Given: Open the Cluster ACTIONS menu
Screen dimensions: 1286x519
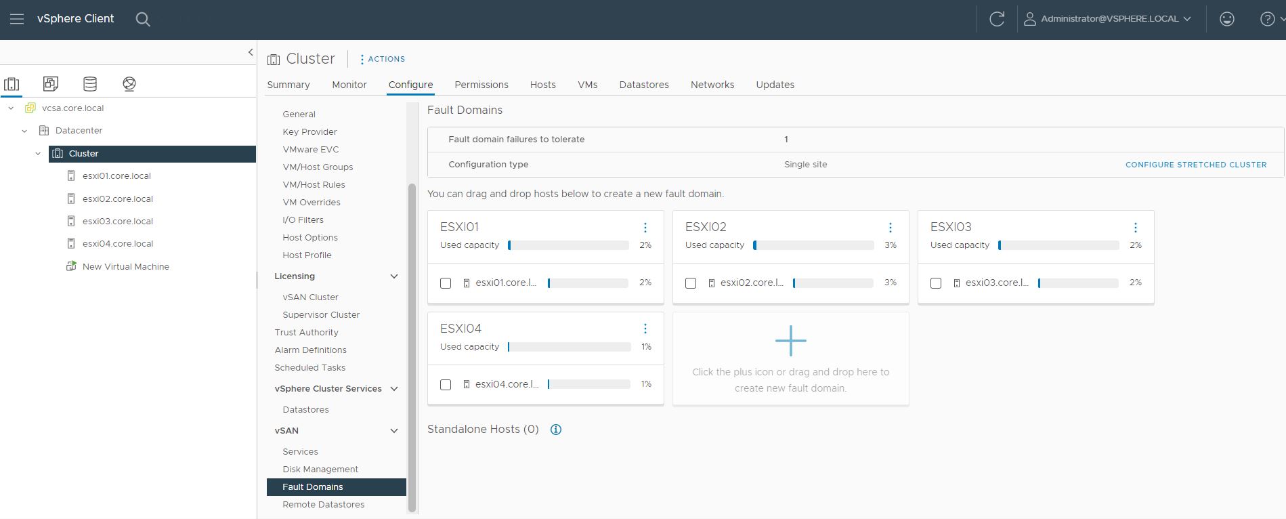Looking at the screenshot, I should (382, 59).
